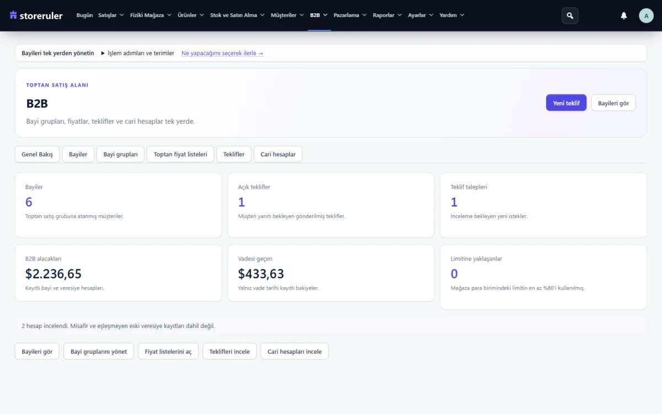Switch to Toptan fiyat listeleri tab
662x414 pixels.
(x=180, y=155)
